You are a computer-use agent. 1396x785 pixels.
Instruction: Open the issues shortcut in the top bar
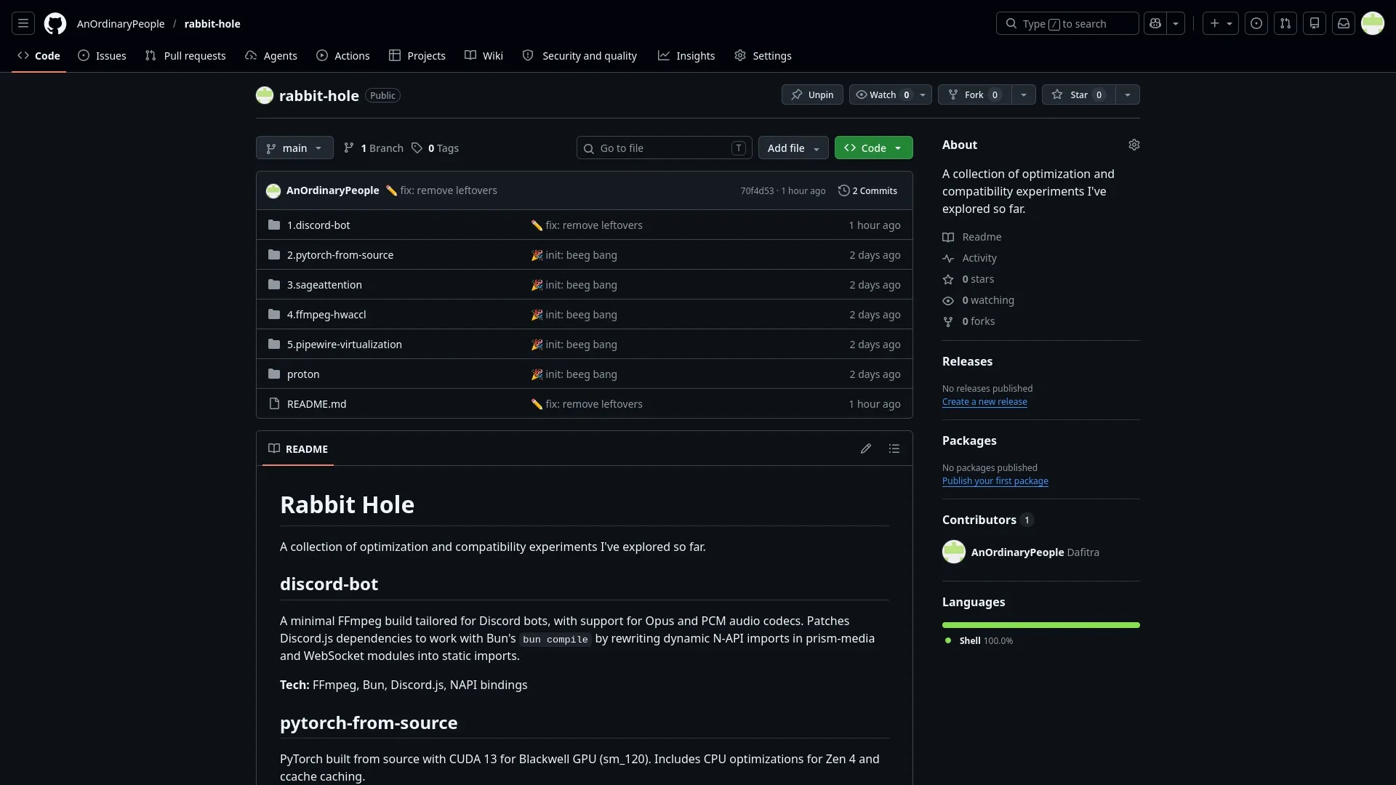1256,23
